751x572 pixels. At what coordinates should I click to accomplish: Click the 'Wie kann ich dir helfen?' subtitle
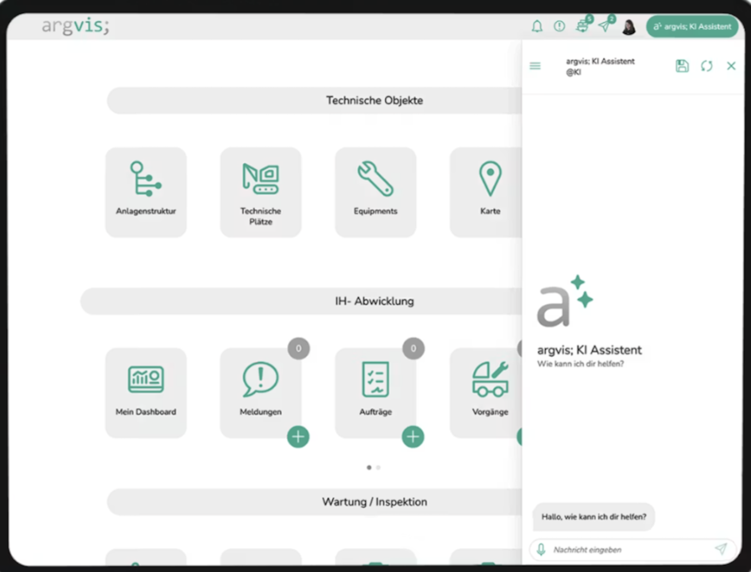pos(580,364)
